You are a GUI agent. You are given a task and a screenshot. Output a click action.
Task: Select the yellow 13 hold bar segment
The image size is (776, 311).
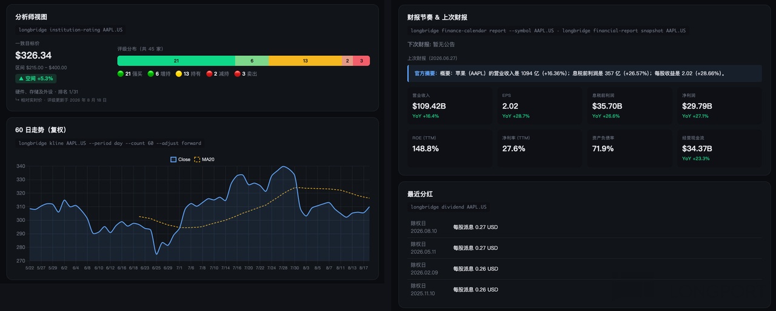(x=305, y=61)
